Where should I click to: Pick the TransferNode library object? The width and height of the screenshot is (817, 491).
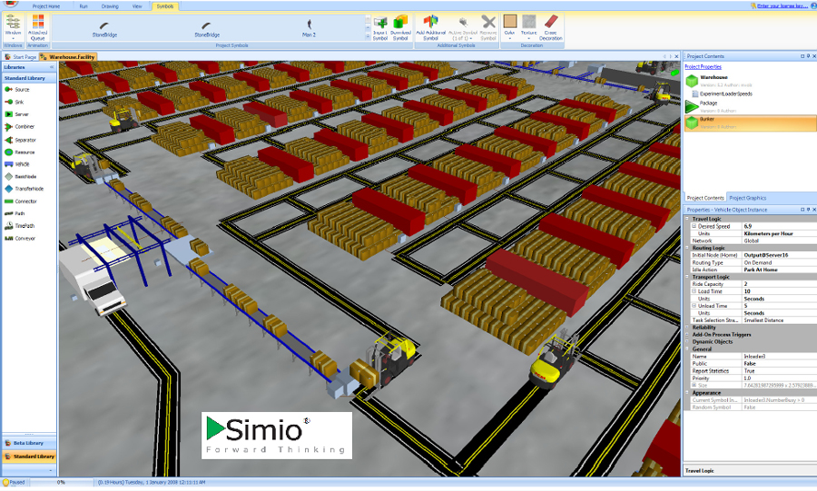(28, 189)
